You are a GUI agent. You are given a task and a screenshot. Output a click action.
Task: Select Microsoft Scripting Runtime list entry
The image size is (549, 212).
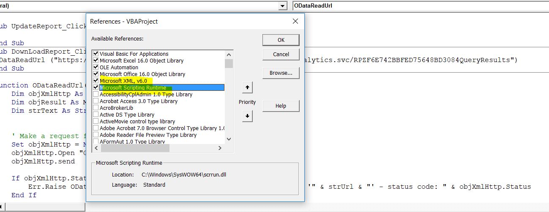coord(161,87)
